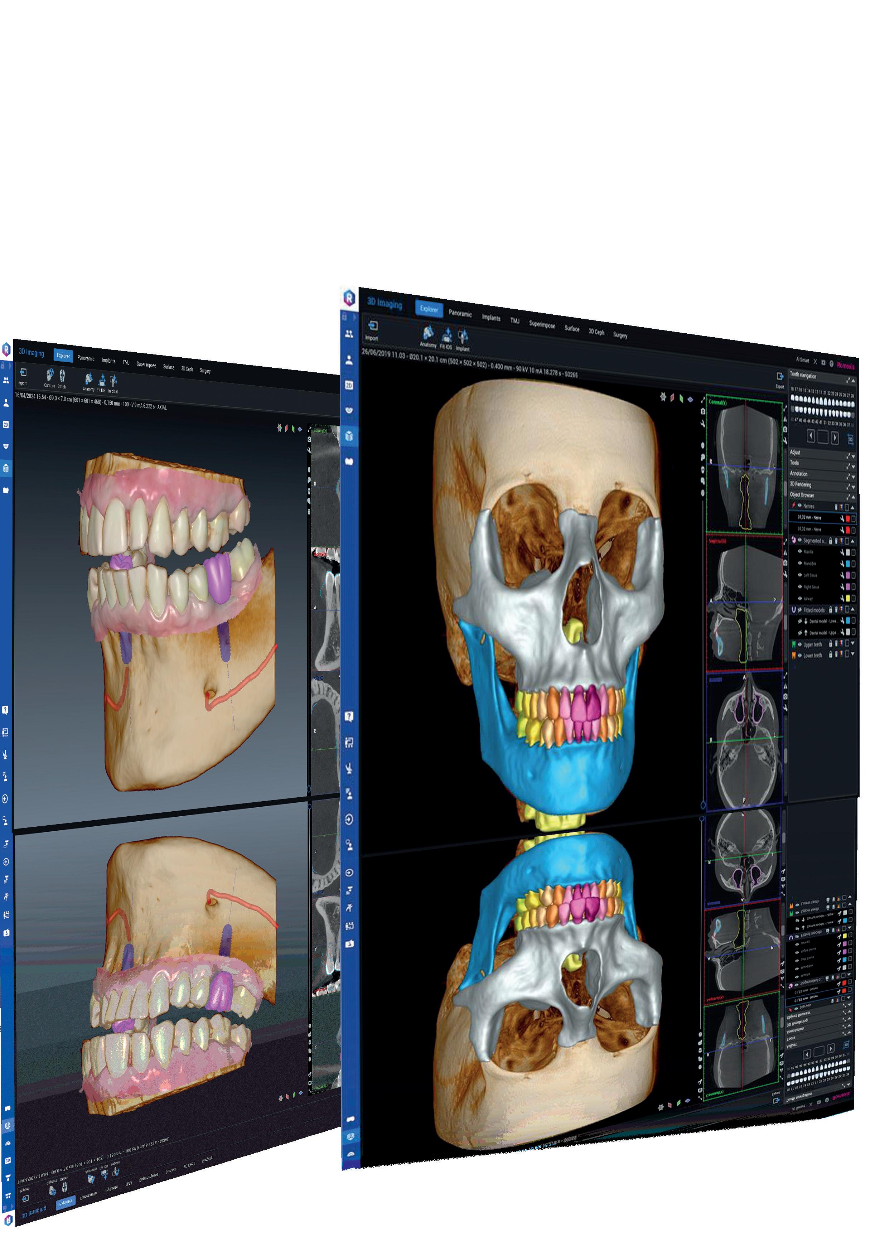Hide the Maxilla segment with its eye icon
Viewport: 875px width, 1256px height.
click(799, 551)
